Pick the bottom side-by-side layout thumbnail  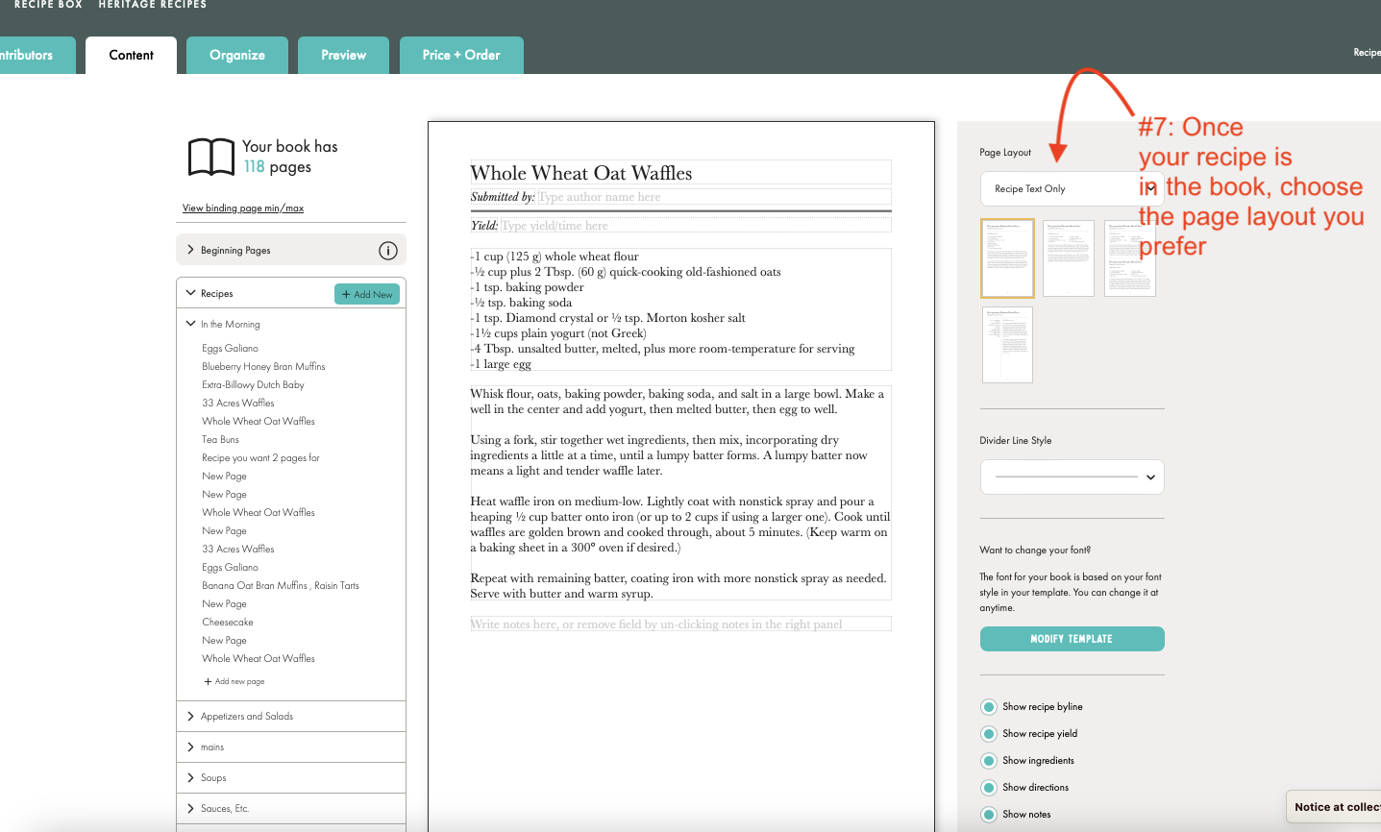point(1006,344)
